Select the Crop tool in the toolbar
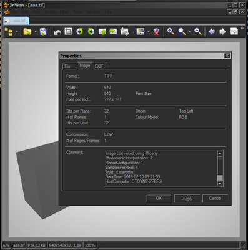 (68, 32)
